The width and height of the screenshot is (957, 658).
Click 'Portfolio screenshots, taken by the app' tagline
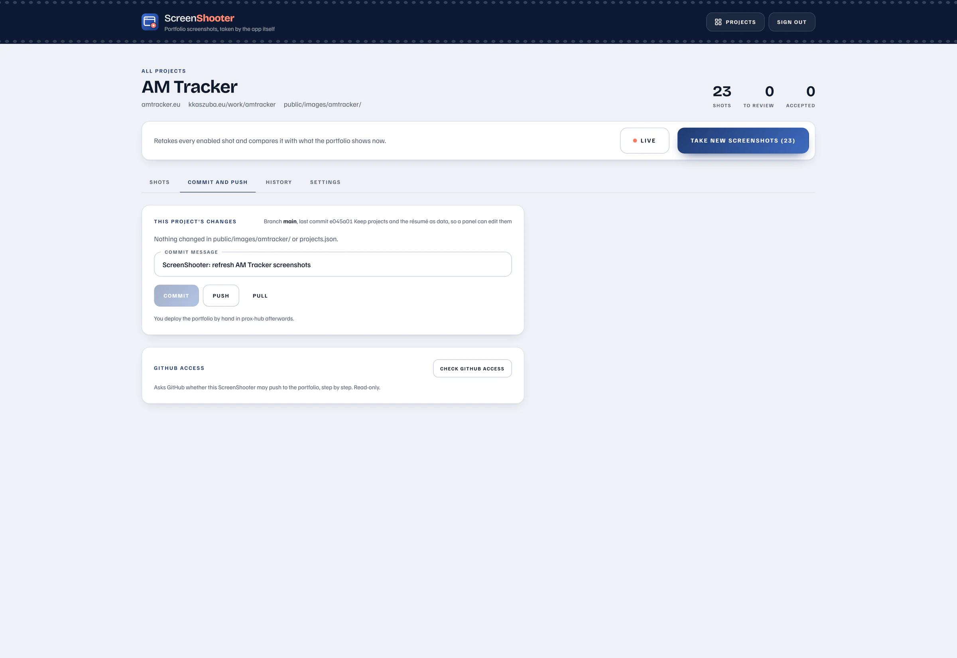tap(219, 29)
